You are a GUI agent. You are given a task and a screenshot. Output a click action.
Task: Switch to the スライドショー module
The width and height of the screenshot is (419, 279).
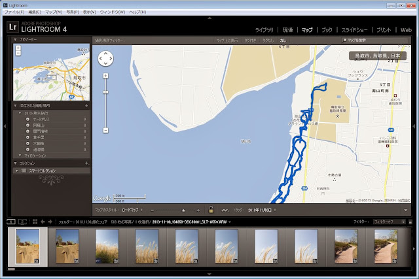[x=354, y=30]
